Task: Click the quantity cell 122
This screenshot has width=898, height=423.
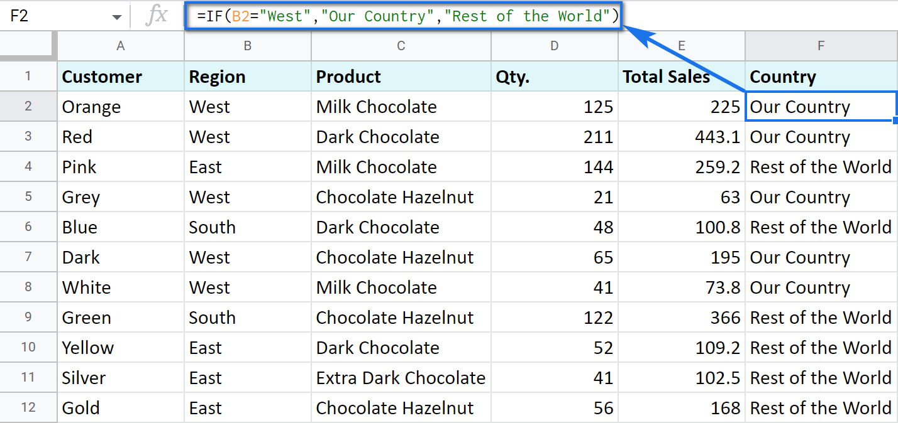Action: pyautogui.click(x=555, y=318)
